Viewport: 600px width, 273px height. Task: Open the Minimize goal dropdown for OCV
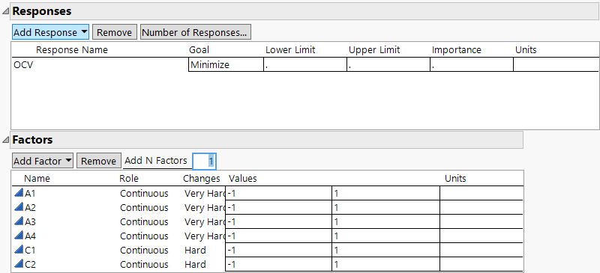click(x=226, y=64)
